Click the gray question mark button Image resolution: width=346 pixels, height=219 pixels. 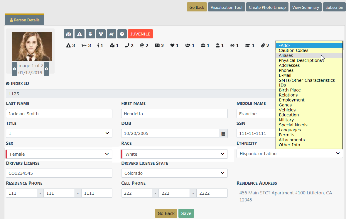pos(122,34)
